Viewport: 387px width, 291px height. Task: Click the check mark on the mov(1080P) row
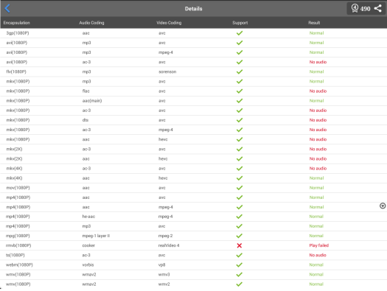[x=240, y=188]
